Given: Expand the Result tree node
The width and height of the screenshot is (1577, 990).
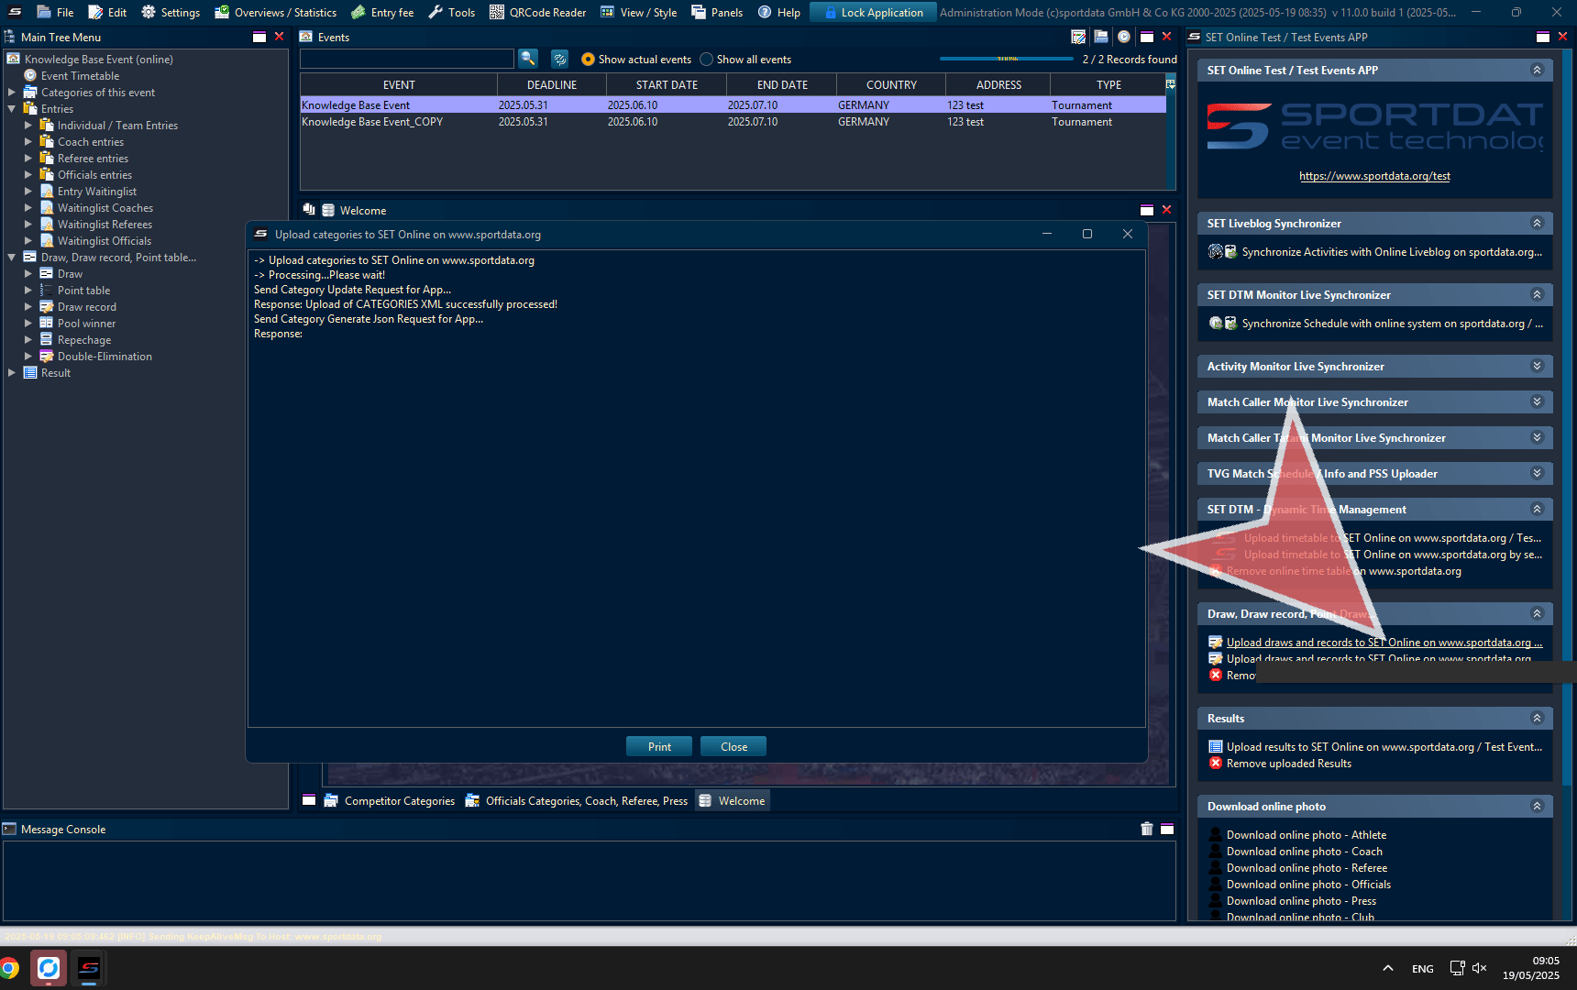Looking at the screenshot, I should (12, 373).
